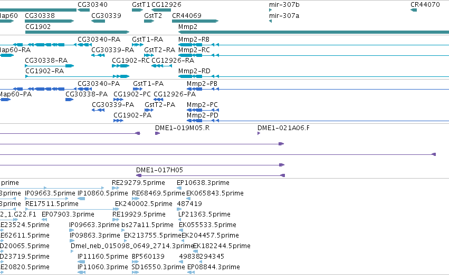Screen dimensions: 449x275
Task: Select EST EK240002.5prime label
Action: 144,204
